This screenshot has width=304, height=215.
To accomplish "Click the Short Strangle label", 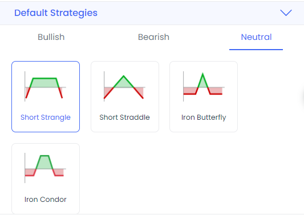I will coord(46,117).
